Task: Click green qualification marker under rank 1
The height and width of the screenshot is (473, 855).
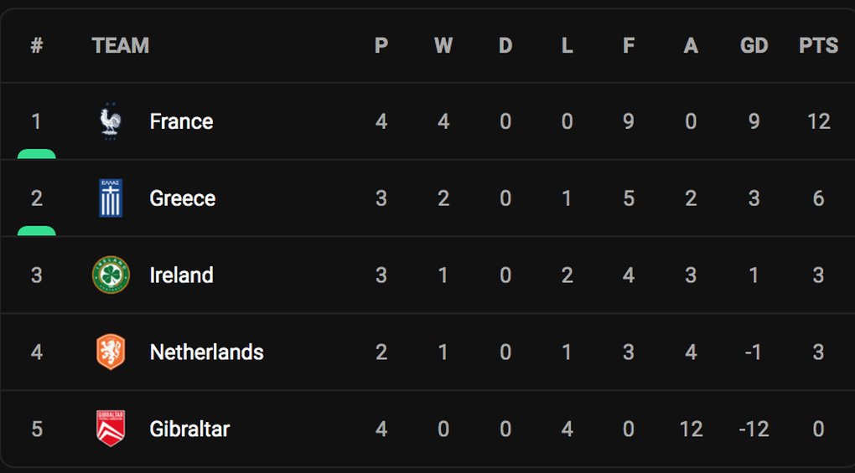Action: 37,154
